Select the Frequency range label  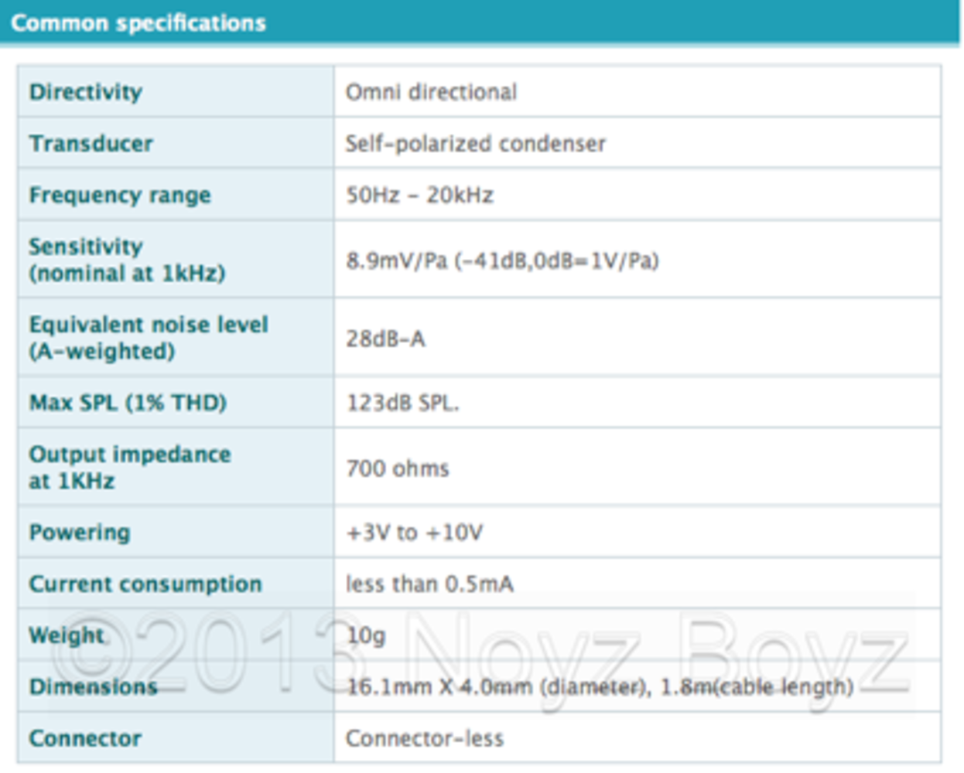coord(120,195)
